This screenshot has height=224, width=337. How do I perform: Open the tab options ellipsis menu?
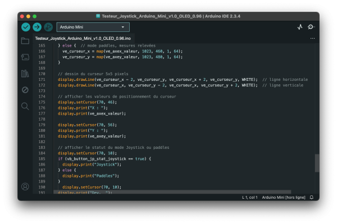(x=312, y=38)
